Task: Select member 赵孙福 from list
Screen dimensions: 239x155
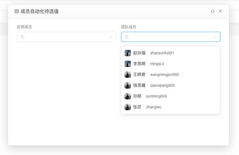Action: pyautogui.click(x=171, y=53)
